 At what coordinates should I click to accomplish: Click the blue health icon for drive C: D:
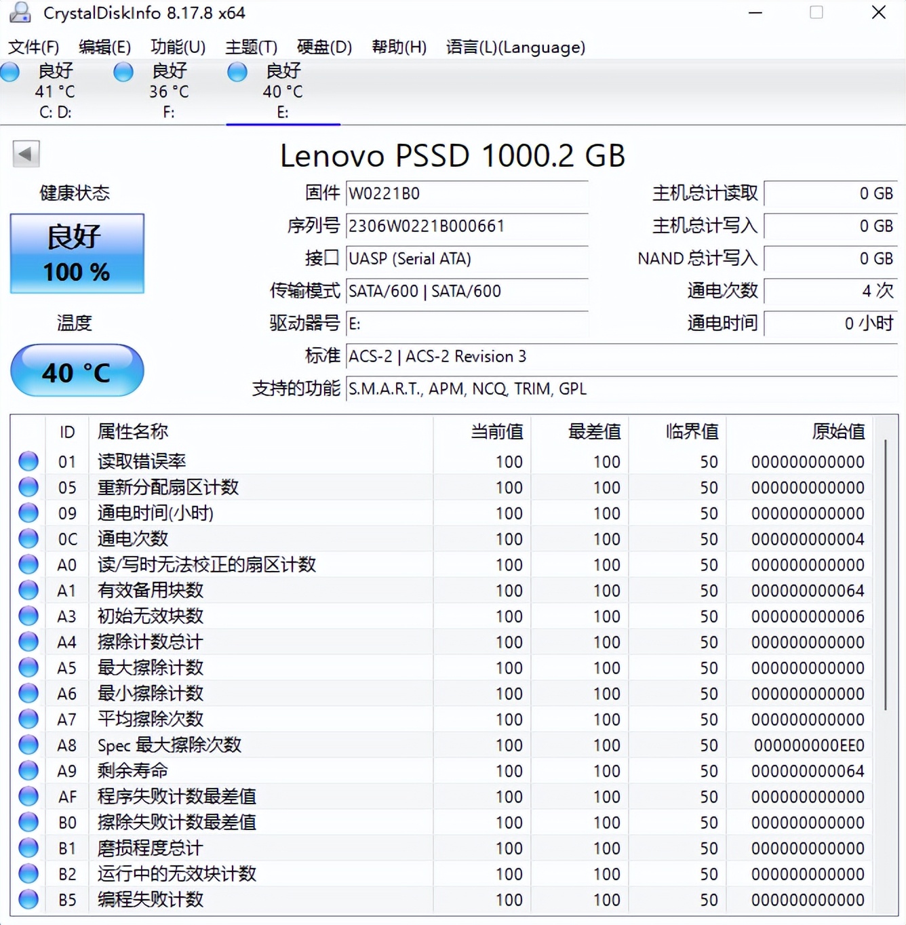tap(9, 71)
